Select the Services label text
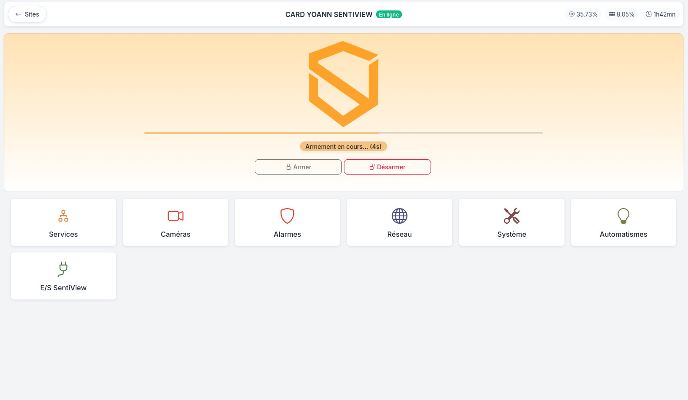 63,234
